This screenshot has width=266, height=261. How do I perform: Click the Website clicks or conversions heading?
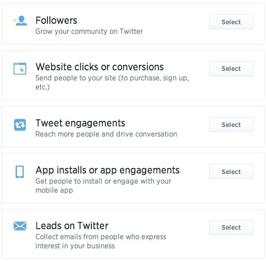coord(99,67)
